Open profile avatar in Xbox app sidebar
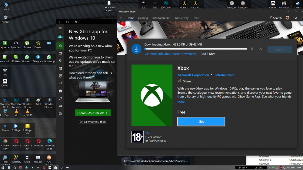The height and width of the screenshot is (170, 303). [x=60, y=37]
